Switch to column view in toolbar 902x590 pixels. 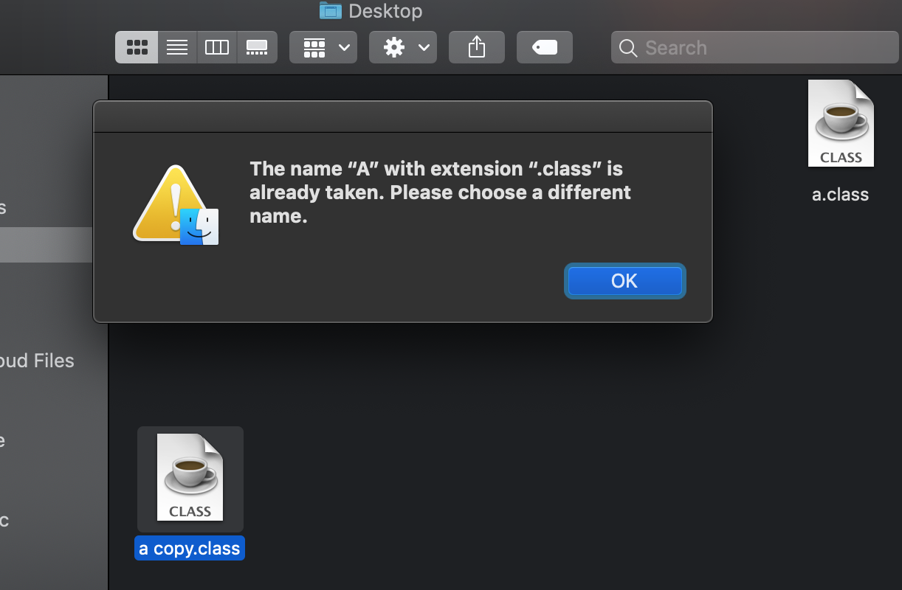click(x=217, y=48)
